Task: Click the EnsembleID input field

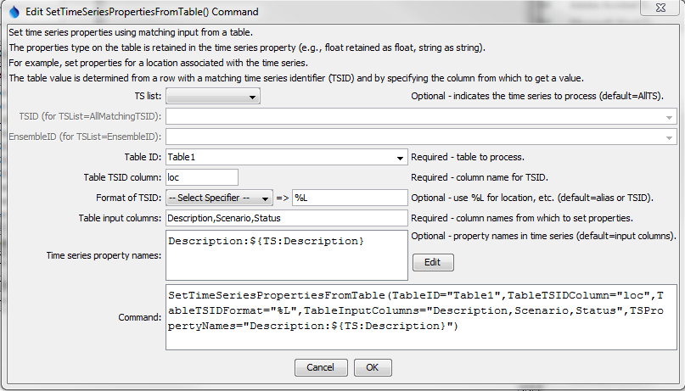Action: 414,137
